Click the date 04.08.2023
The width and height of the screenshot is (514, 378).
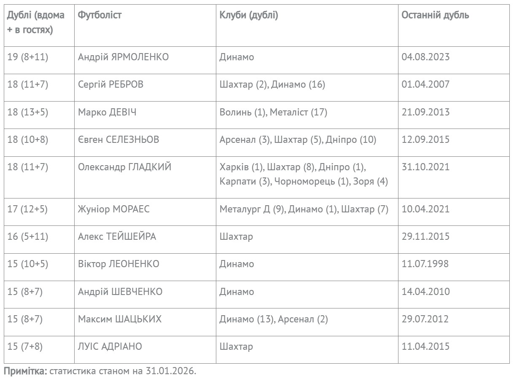click(425, 57)
